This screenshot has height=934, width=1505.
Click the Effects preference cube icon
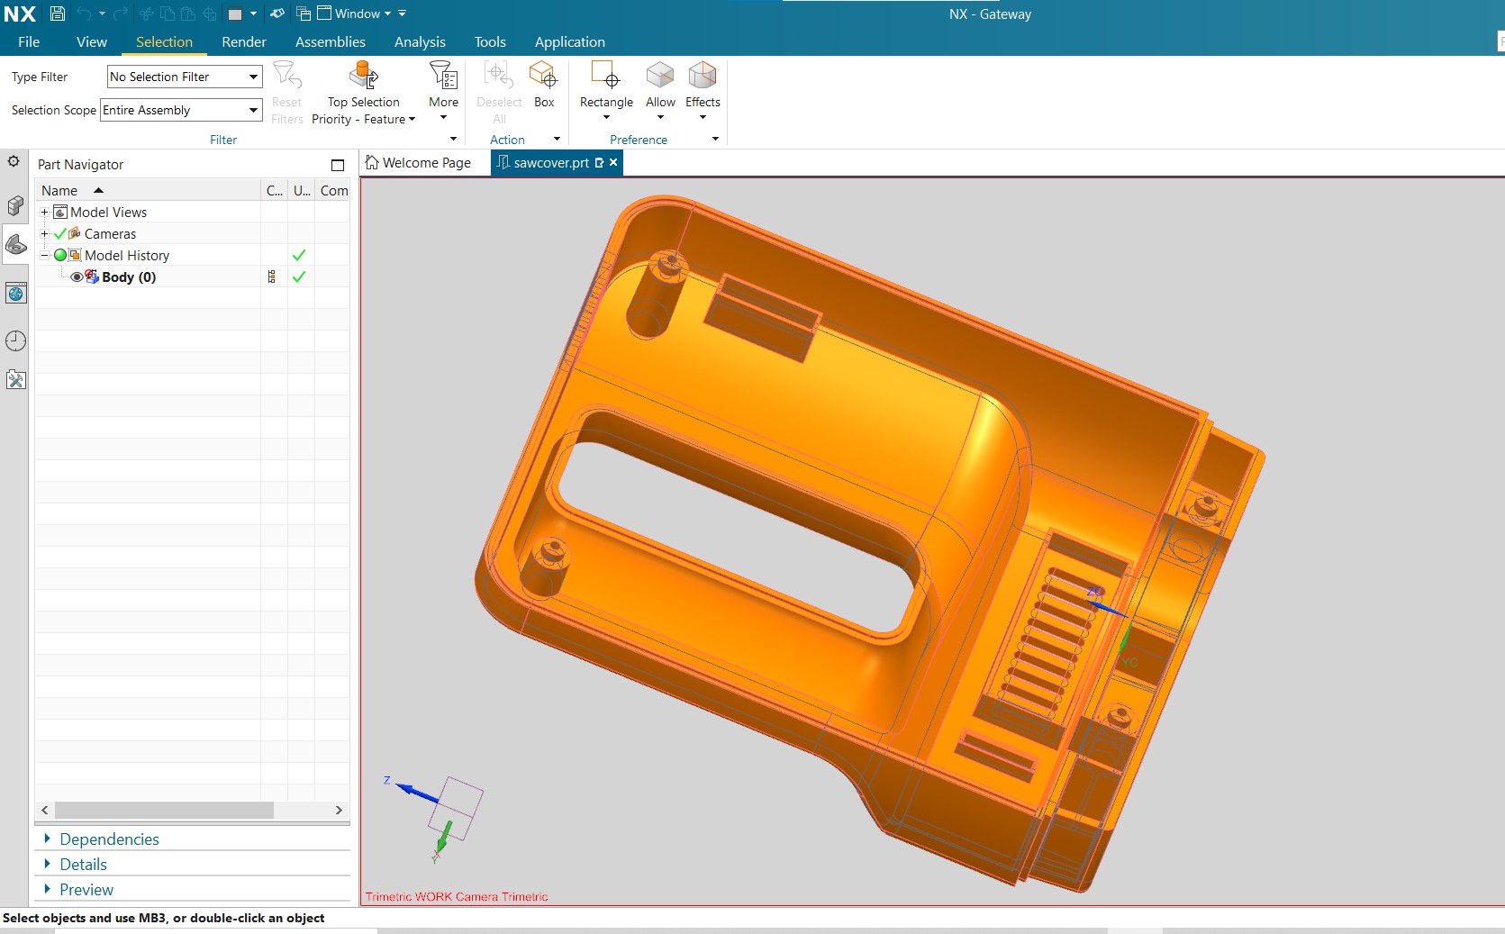[703, 75]
